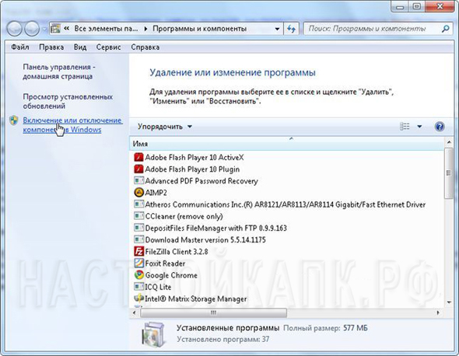Click the Adobe Flash Player 10 ActiveX icon
Image resolution: width=459 pixels, height=356 pixels.
click(x=138, y=157)
